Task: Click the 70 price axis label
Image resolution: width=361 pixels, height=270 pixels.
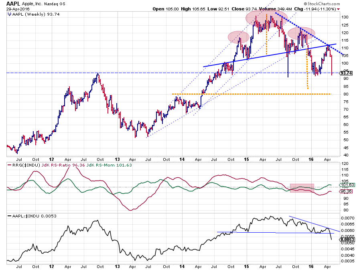Action: tap(346, 110)
